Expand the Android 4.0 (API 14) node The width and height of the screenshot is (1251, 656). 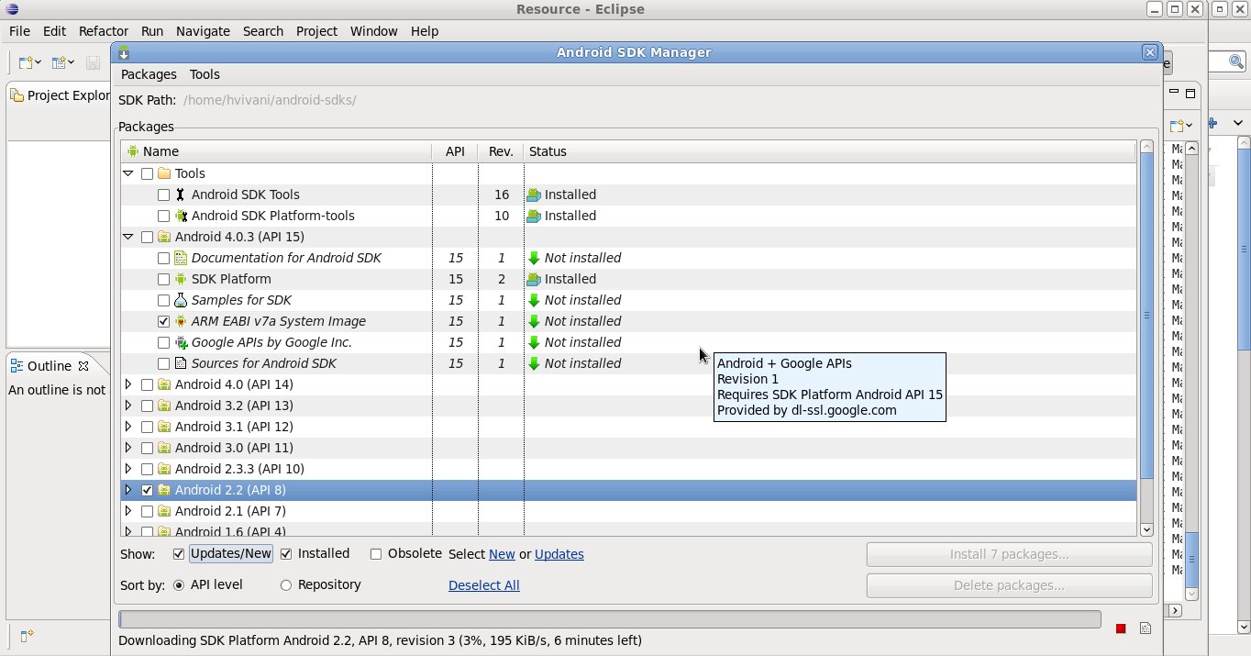[x=127, y=384]
